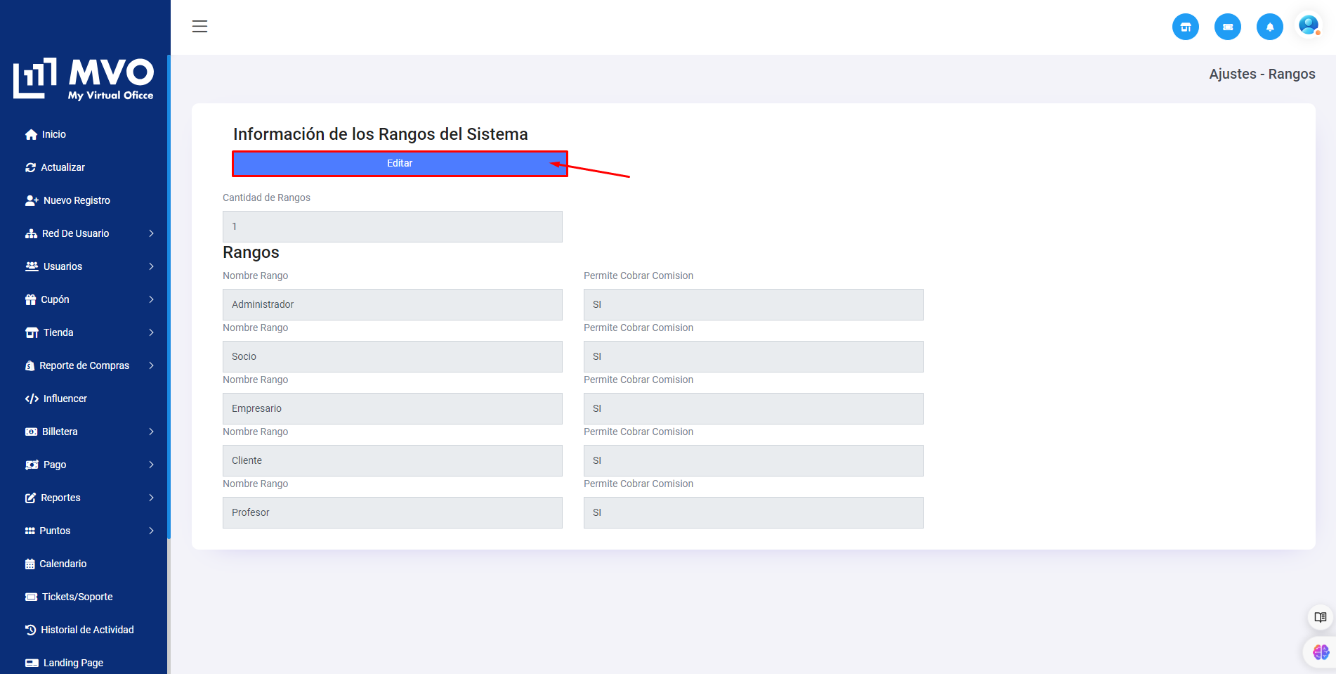Click the brain icon at bottom right

(x=1320, y=652)
